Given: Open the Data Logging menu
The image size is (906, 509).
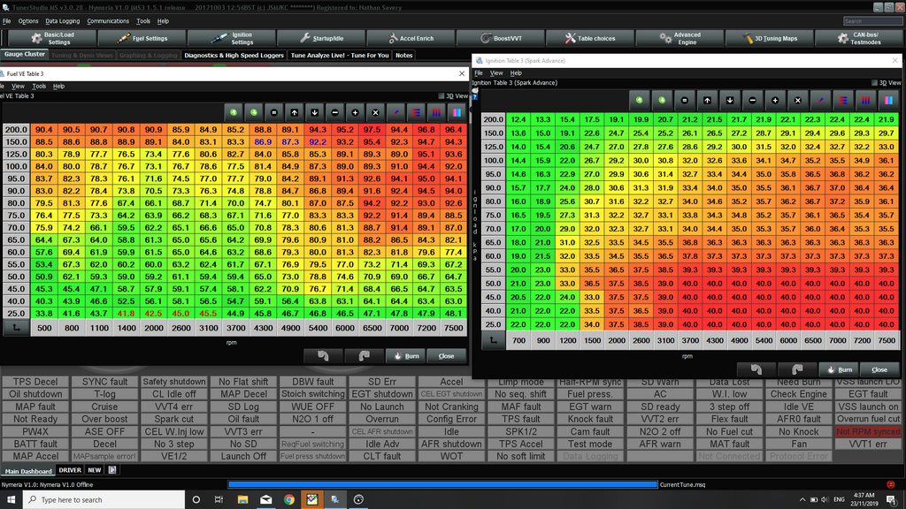Looking at the screenshot, I should 62,21.
